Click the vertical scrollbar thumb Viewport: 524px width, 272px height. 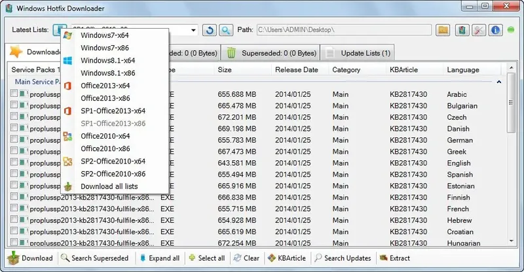coord(511,103)
